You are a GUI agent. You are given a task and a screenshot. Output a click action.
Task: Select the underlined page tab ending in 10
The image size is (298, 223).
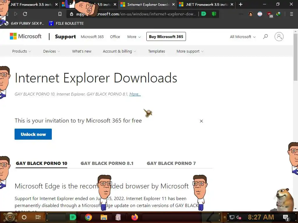tap(41, 163)
